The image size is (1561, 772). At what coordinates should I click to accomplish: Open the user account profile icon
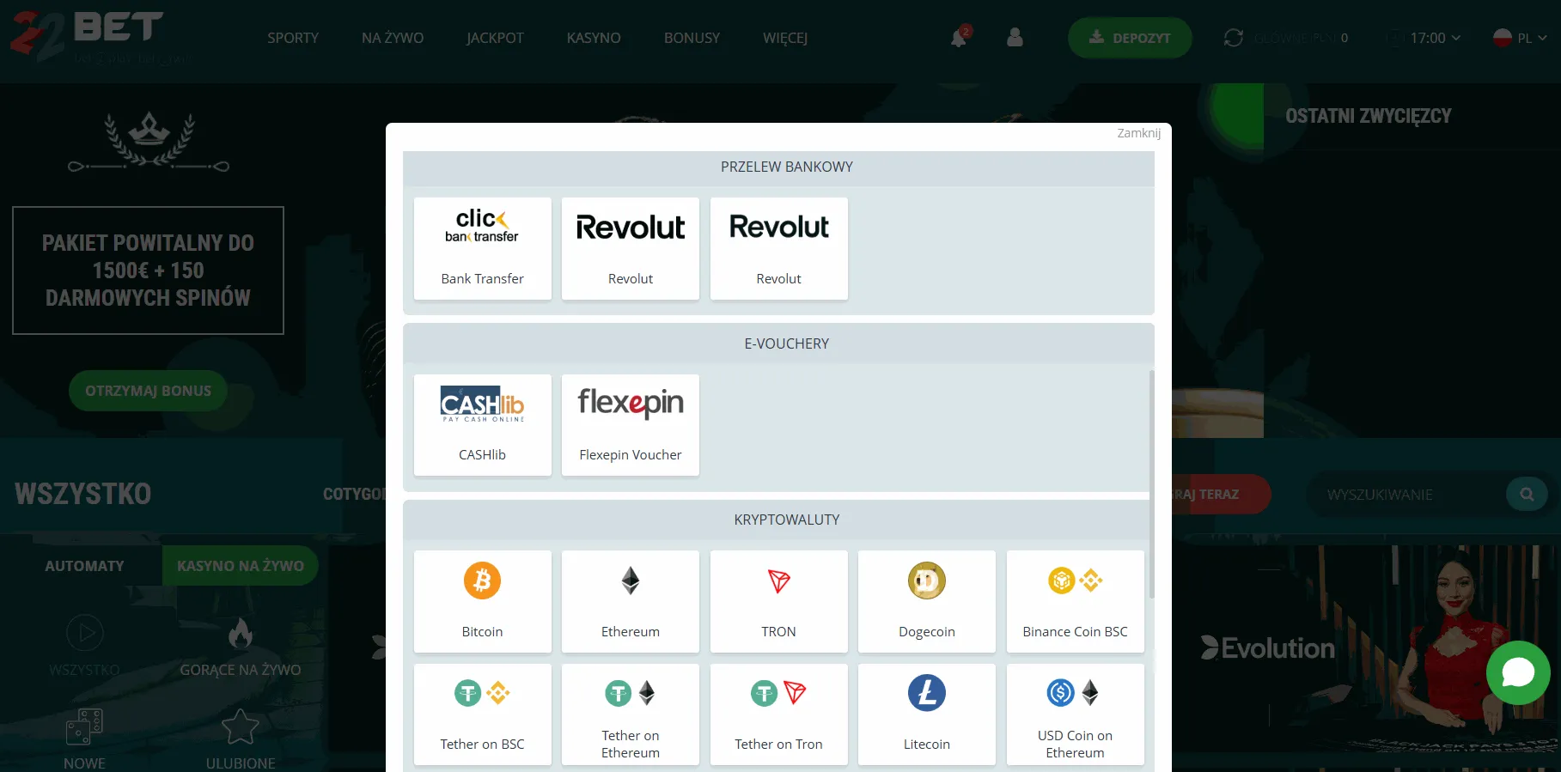1015,38
